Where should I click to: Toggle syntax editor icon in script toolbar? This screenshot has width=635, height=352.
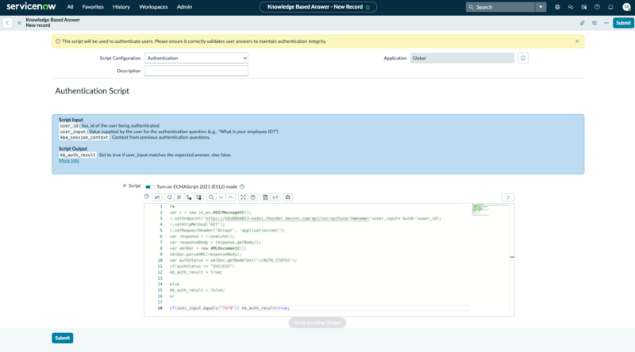click(x=157, y=197)
